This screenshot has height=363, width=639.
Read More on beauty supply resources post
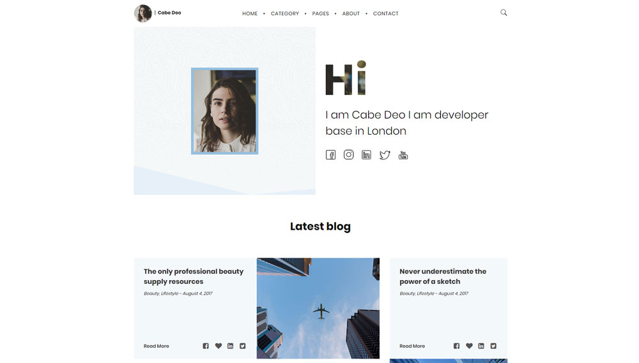pyautogui.click(x=156, y=346)
